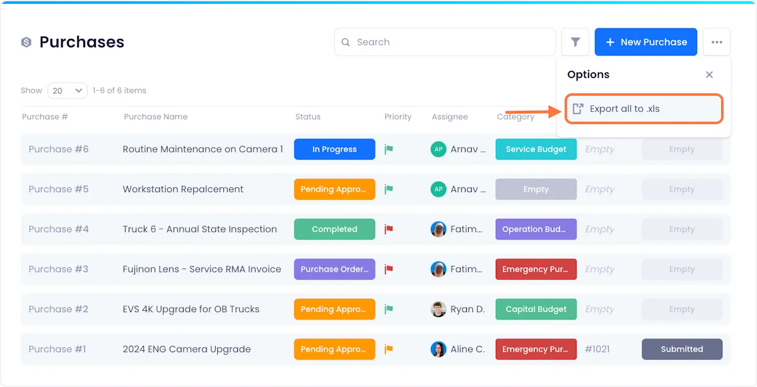Image resolution: width=757 pixels, height=387 pixels.
Task: Open Fujinon Lens - Service RMA Invoice
Action: pyautogui.click(x=202, y=269)
